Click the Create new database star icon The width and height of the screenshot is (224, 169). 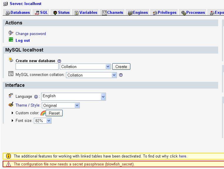[11, 60]
